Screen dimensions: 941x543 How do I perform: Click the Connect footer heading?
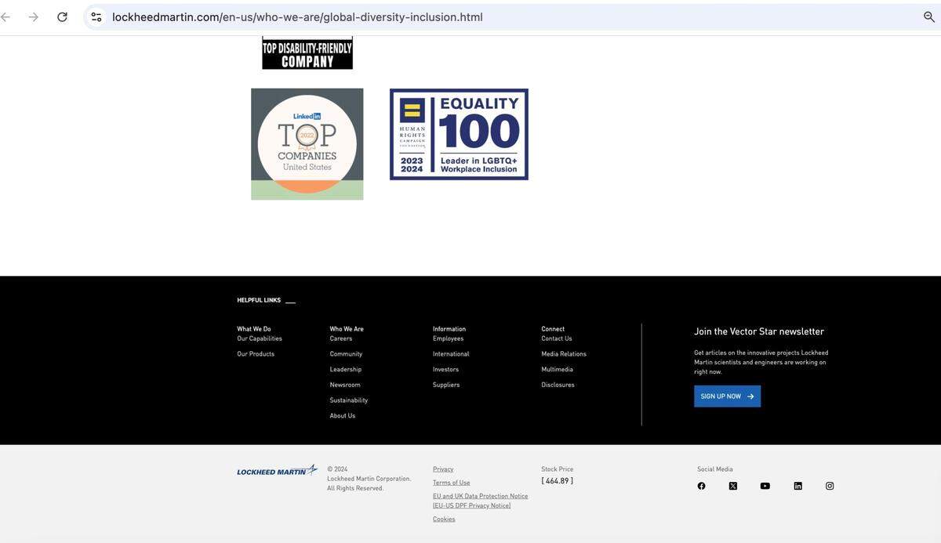[x=553, y=329]
